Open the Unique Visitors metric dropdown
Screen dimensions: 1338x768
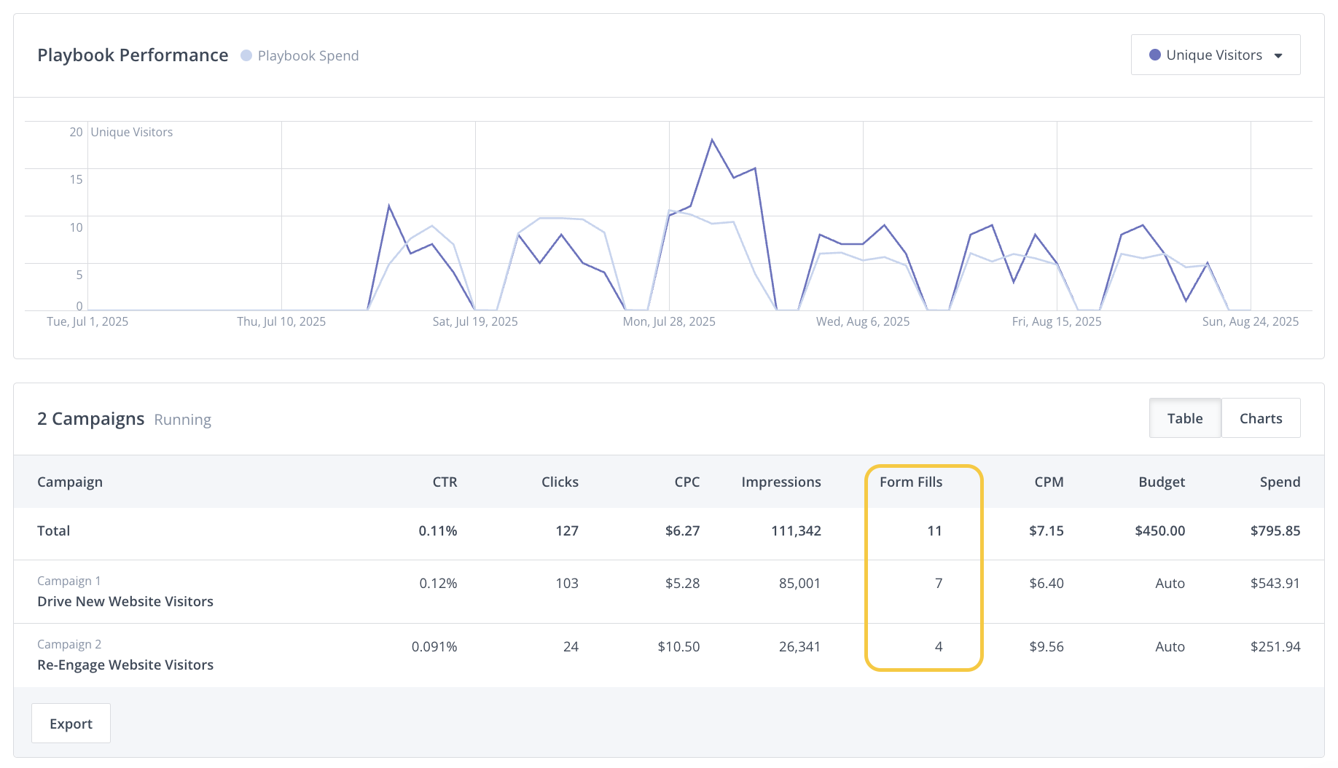1215,55
